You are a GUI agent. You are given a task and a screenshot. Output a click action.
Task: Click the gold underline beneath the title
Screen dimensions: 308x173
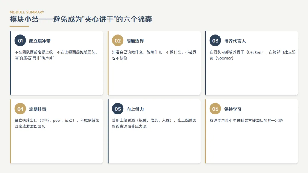pyautogui.click(x=19, y=26)
